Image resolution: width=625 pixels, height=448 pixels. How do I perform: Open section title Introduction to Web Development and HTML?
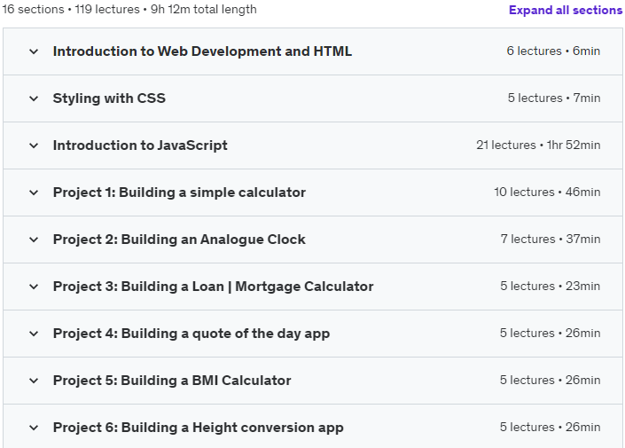click(x=202, y=51)
